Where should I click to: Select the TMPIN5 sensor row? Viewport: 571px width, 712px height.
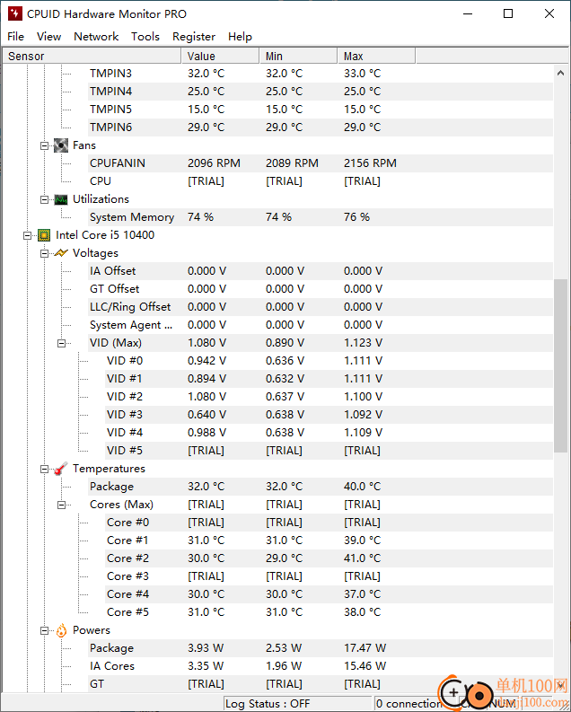point(321,110)
